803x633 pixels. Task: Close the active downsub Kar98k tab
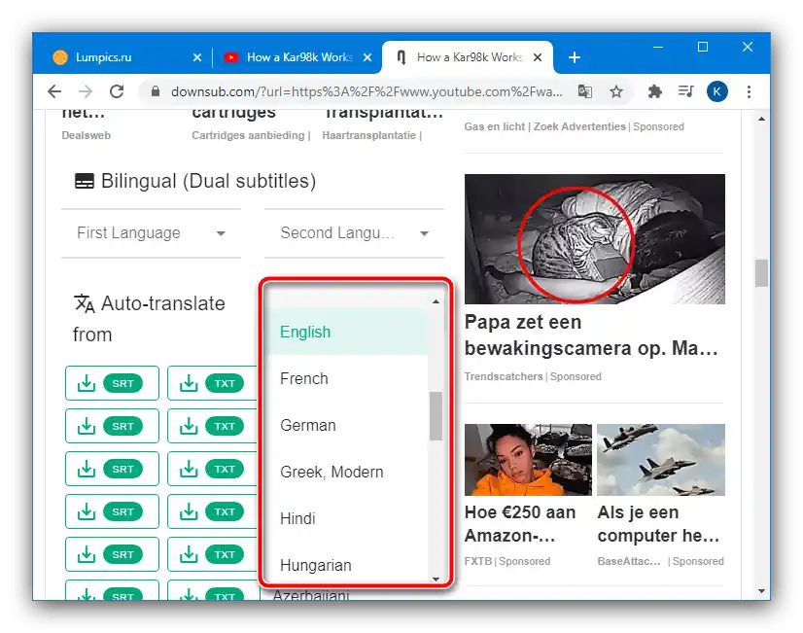[538, 57]
